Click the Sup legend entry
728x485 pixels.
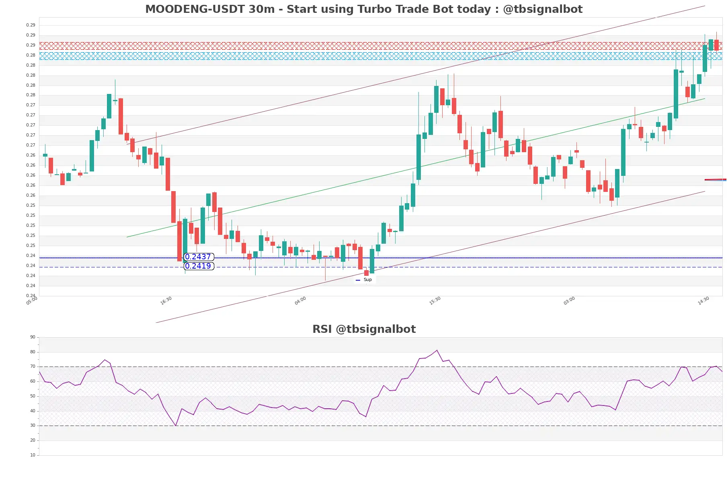(364, 280)
